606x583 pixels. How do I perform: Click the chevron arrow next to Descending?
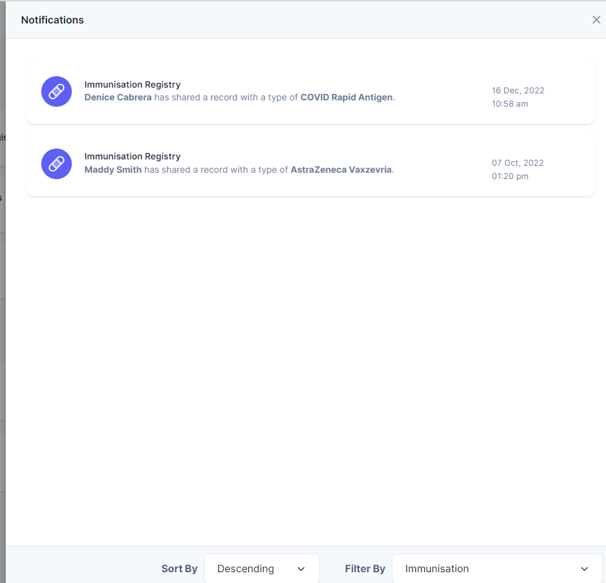[x=301, y=568]
